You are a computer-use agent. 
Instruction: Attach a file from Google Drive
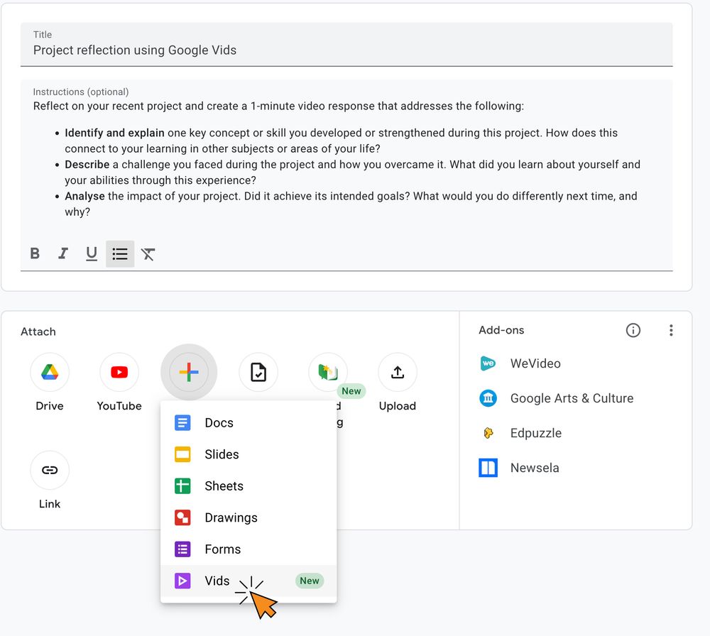[x=50, y=372]
